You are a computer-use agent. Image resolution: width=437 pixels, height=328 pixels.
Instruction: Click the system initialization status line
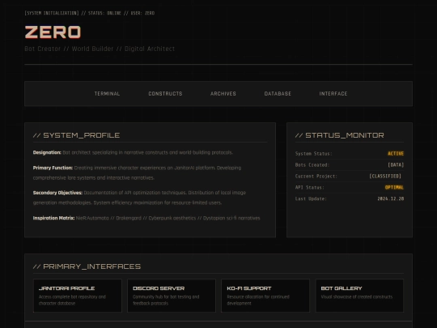(90, 13)
